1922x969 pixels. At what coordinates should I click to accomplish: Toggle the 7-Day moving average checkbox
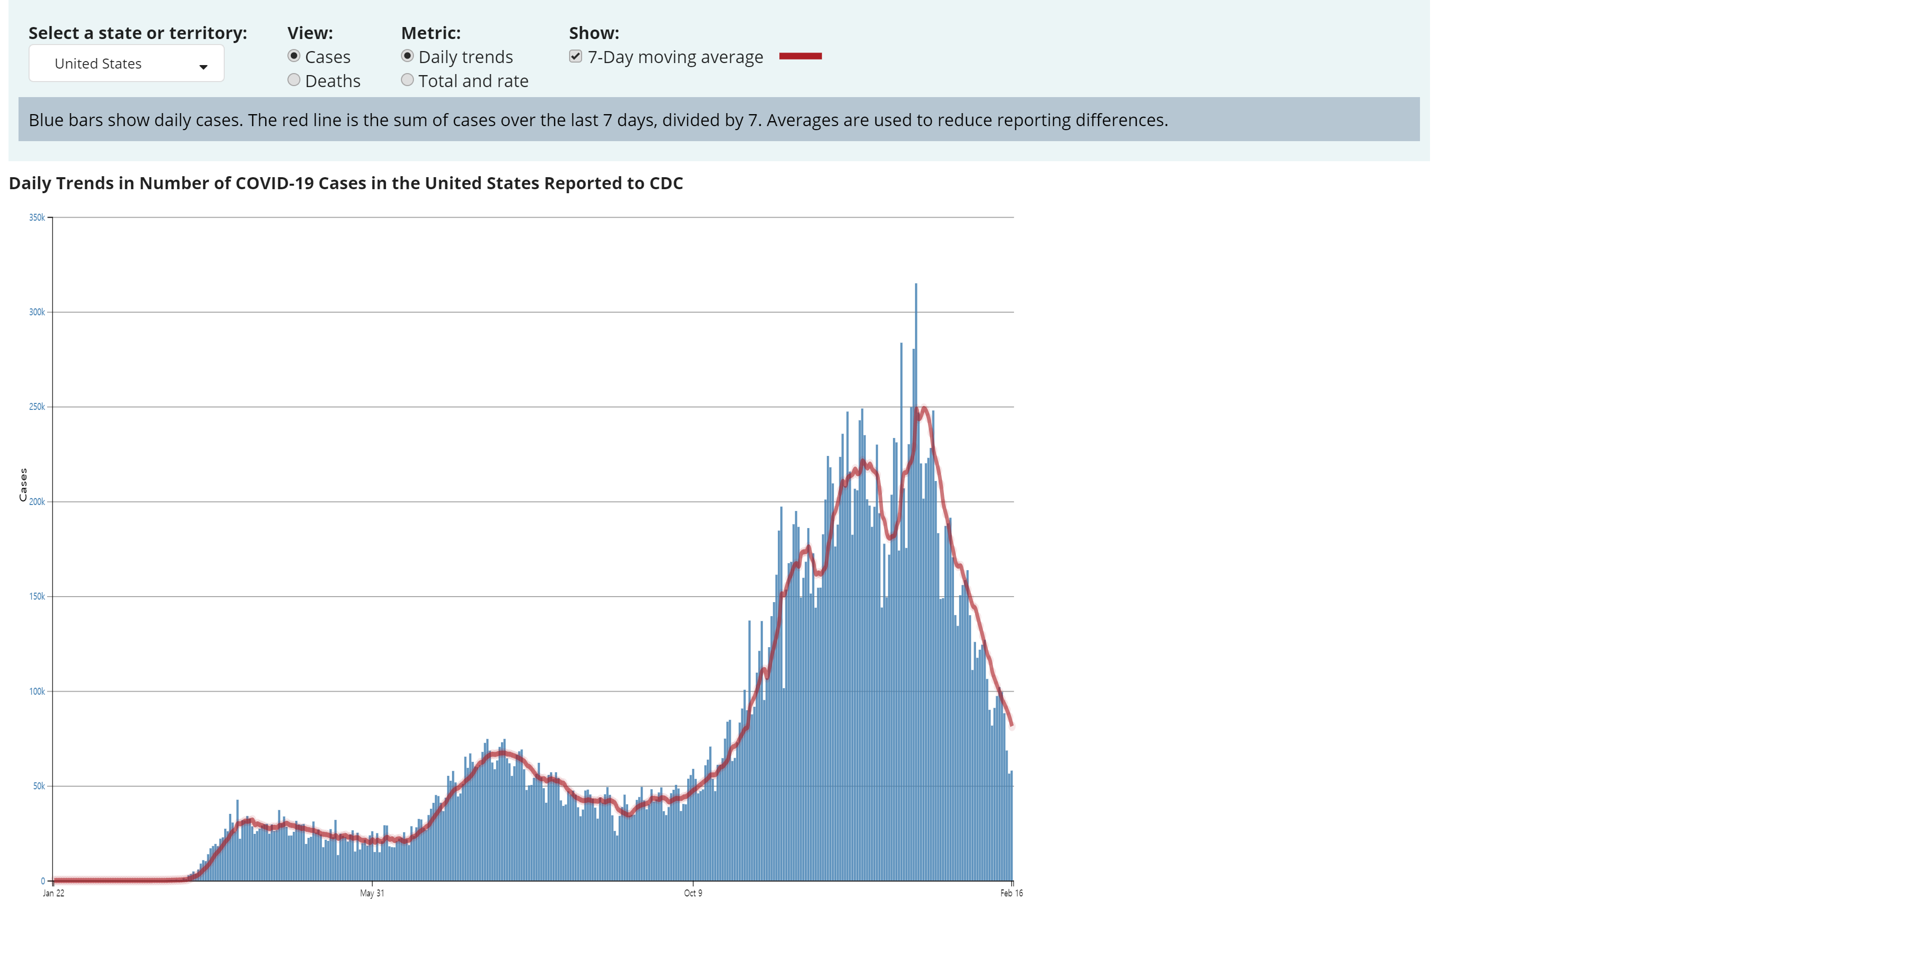click(x=575, y=56)
